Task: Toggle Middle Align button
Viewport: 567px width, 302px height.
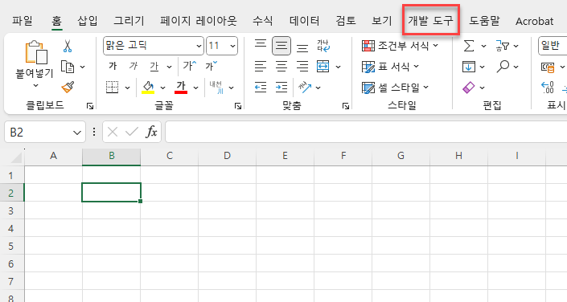Action: tap(281, 46)
